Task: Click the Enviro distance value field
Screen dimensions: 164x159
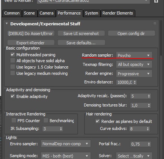Action: pos(124,82)
